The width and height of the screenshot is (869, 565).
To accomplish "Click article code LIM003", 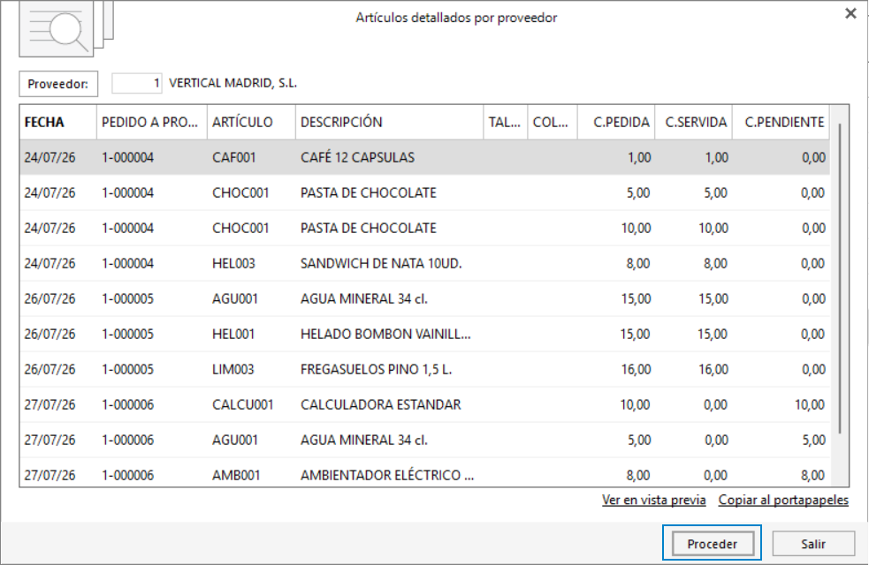I will (x=232, y=370).
